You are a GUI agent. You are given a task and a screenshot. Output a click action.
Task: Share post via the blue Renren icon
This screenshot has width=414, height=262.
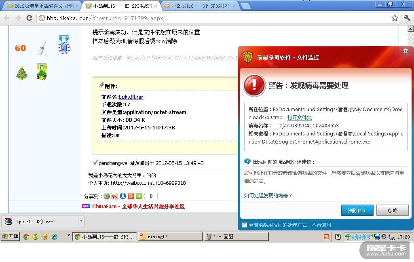click(x=123, y=196)
